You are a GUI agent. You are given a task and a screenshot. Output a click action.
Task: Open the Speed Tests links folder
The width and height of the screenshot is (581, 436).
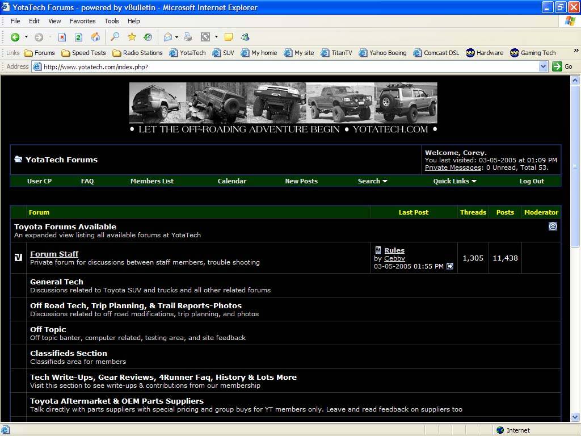pyautogui.click(x=84, y=53)
